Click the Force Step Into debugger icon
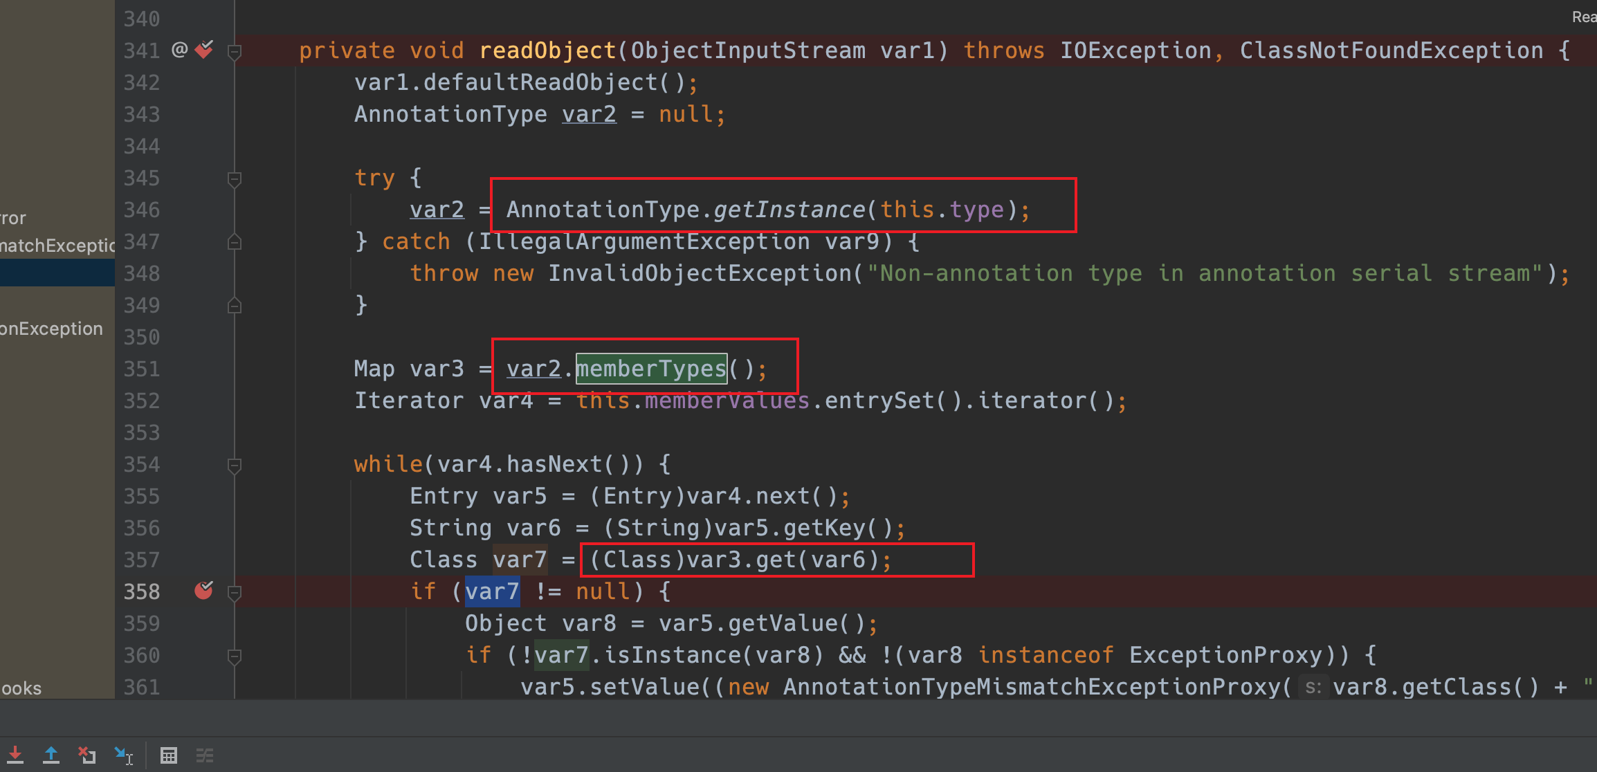 [x=15, y=755]
